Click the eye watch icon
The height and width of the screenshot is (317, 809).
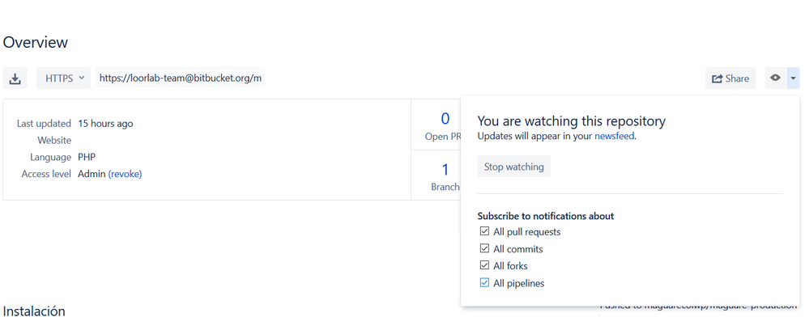pos(775,78)
